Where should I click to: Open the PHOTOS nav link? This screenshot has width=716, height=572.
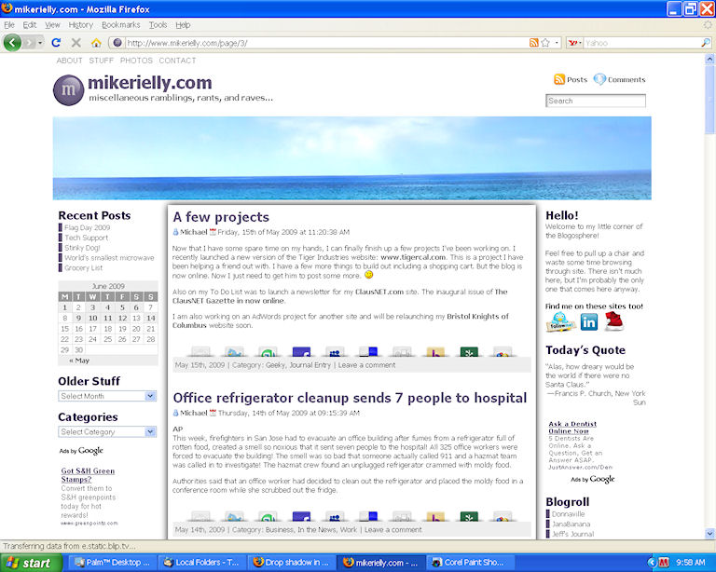[x=136, y=61]
